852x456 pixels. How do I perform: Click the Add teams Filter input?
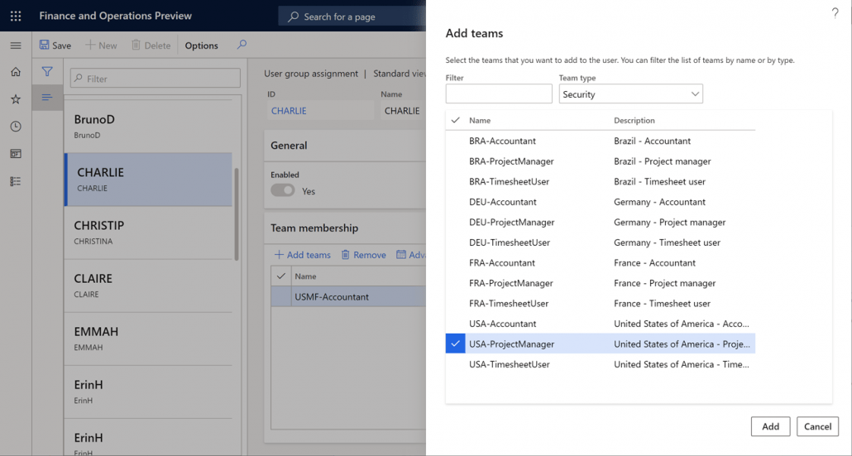tap(499, 94)
